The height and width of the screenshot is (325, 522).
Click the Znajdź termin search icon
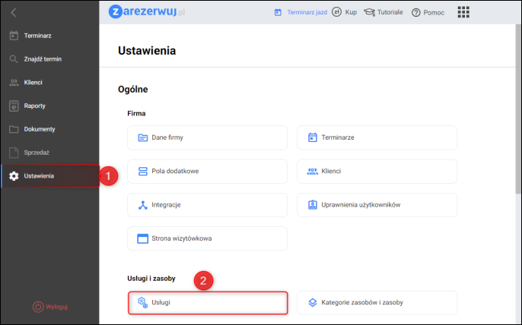point(14,59)
